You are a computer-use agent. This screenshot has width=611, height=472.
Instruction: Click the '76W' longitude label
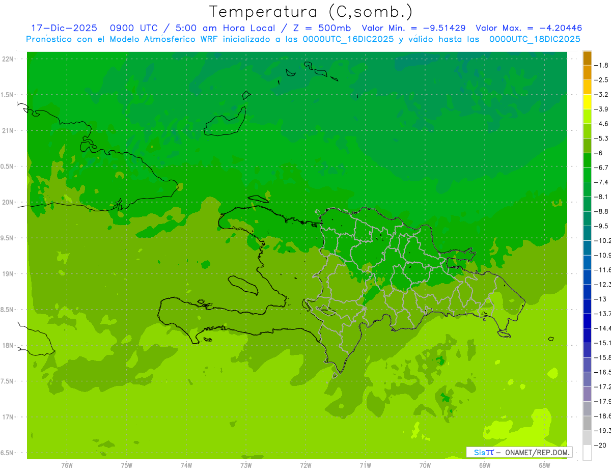(x=67, y=465)
